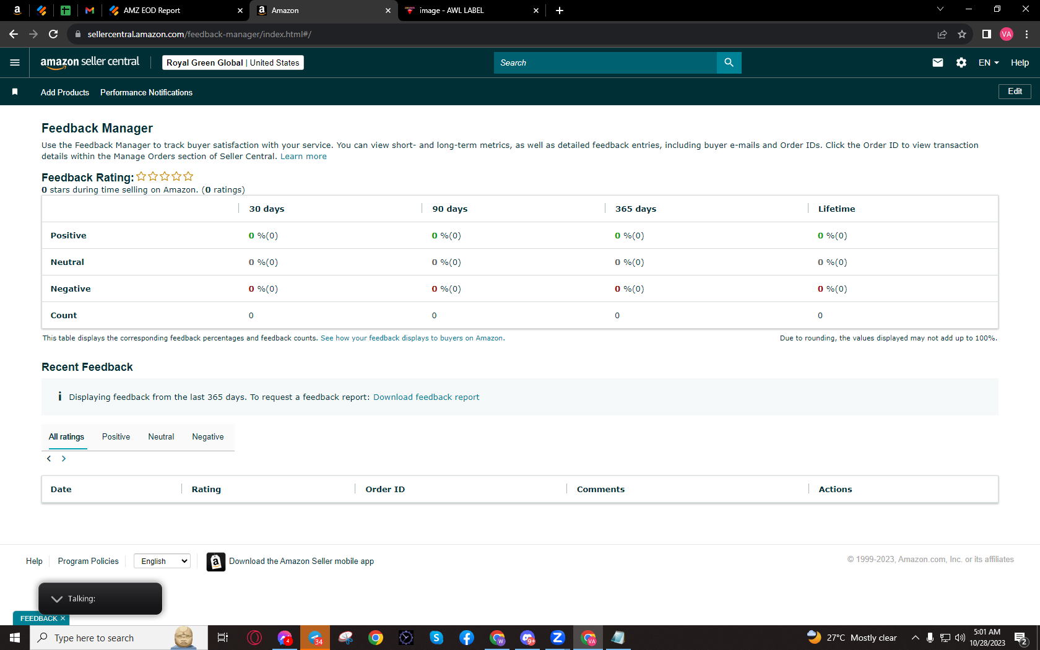Screen dimensions: 1040x650
Task: Close the FEEDBACK badge
Action: (63, 618)
